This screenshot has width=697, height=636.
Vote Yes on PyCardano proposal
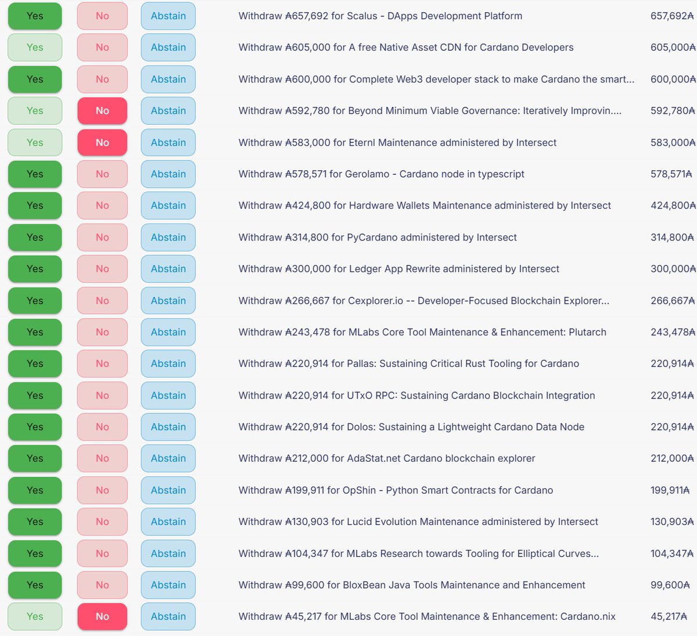tap(35, 238)
